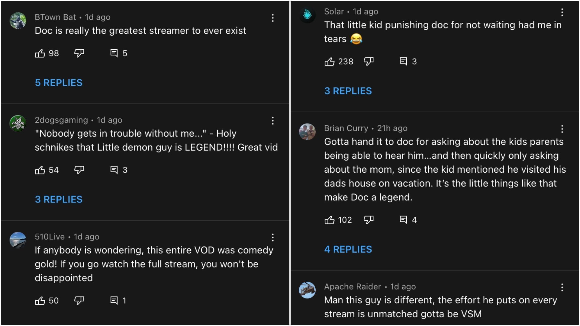Expand 3 replies under 2dogsgaming comment
Viewport: 580px width, 326px height.
[x=59, y=200]
